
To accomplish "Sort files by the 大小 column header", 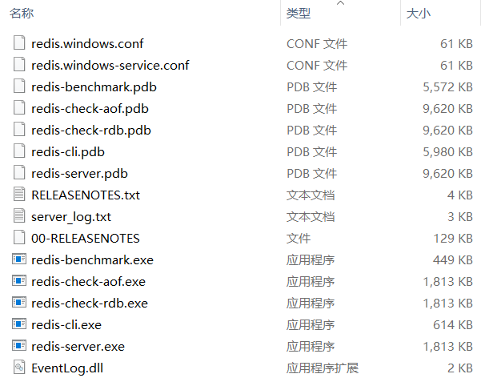I will (418, 14).
